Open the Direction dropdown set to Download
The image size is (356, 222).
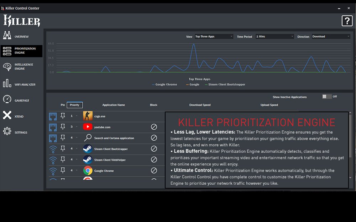[331, 37]
